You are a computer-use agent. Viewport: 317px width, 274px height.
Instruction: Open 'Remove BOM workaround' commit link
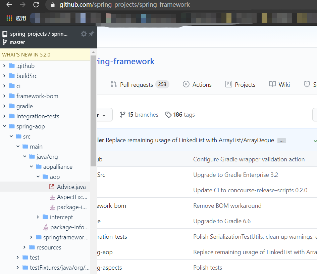[227, 206]
